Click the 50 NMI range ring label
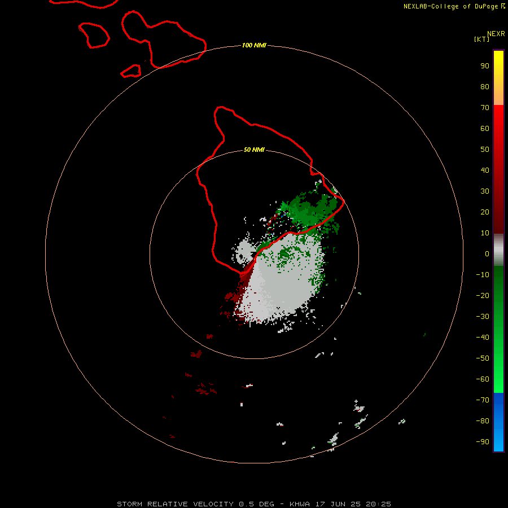Image resolution: width=508 pixels, height=508 pixels. (254, 150)
